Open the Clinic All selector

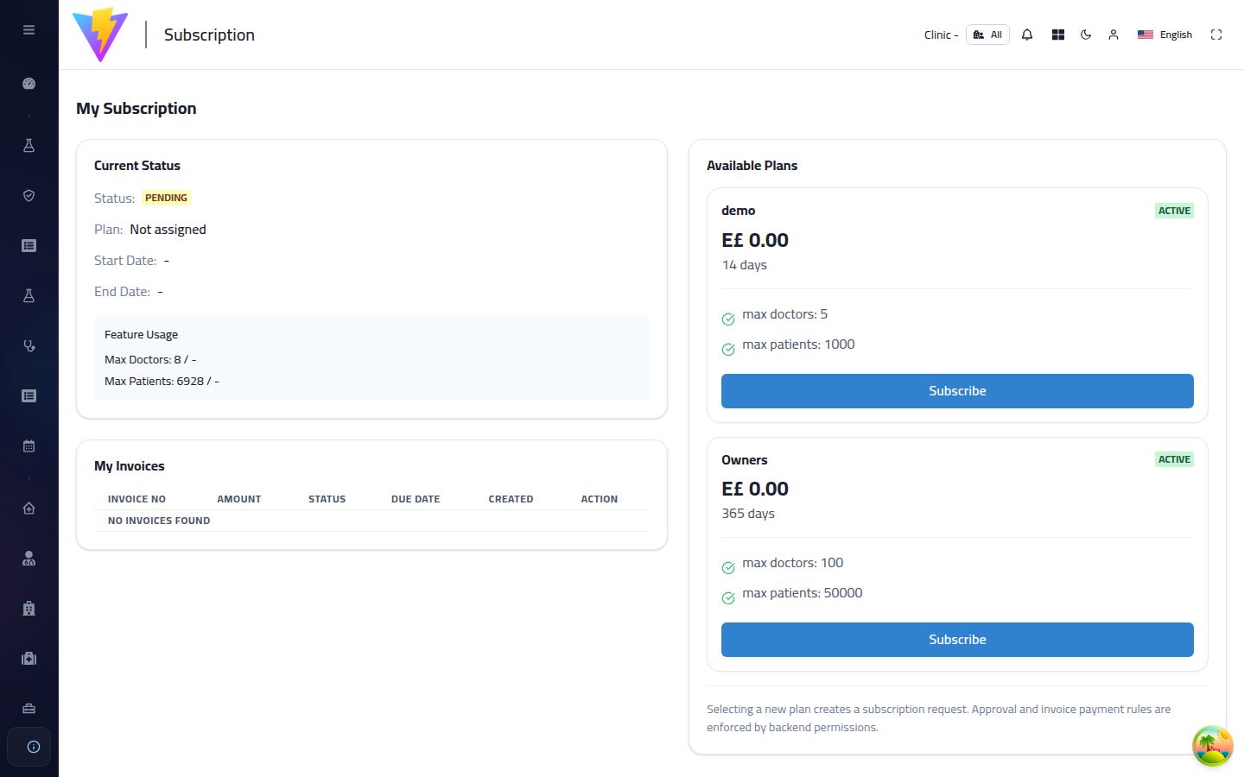[x=987, y=35]
